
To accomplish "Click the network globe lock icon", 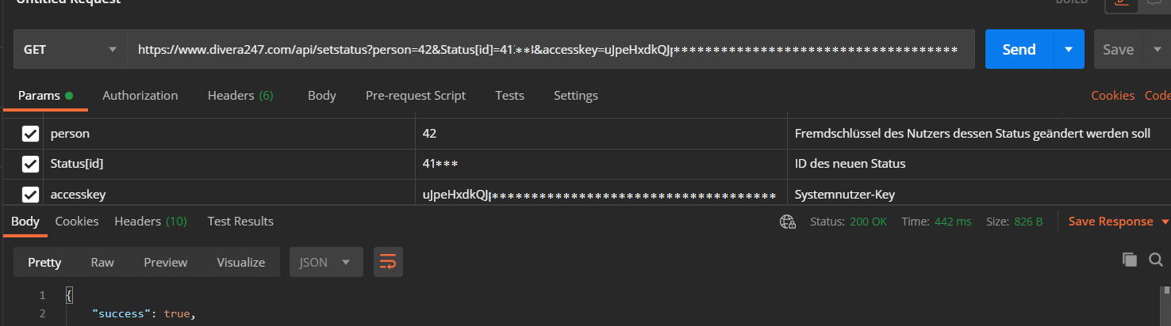I will tap(787, 222).
